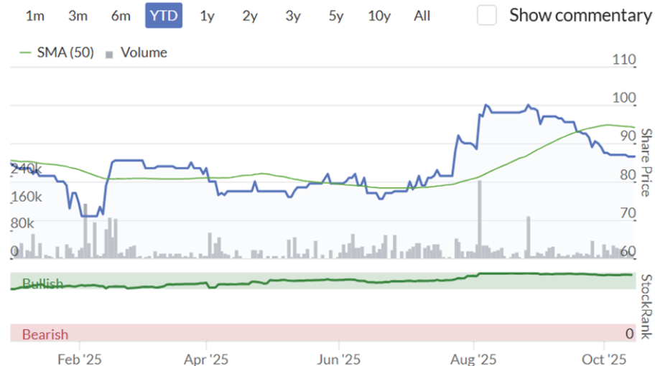Click the Show commentary label text
This screenshot has width=655, height=366.
click(x=580, y=15)
